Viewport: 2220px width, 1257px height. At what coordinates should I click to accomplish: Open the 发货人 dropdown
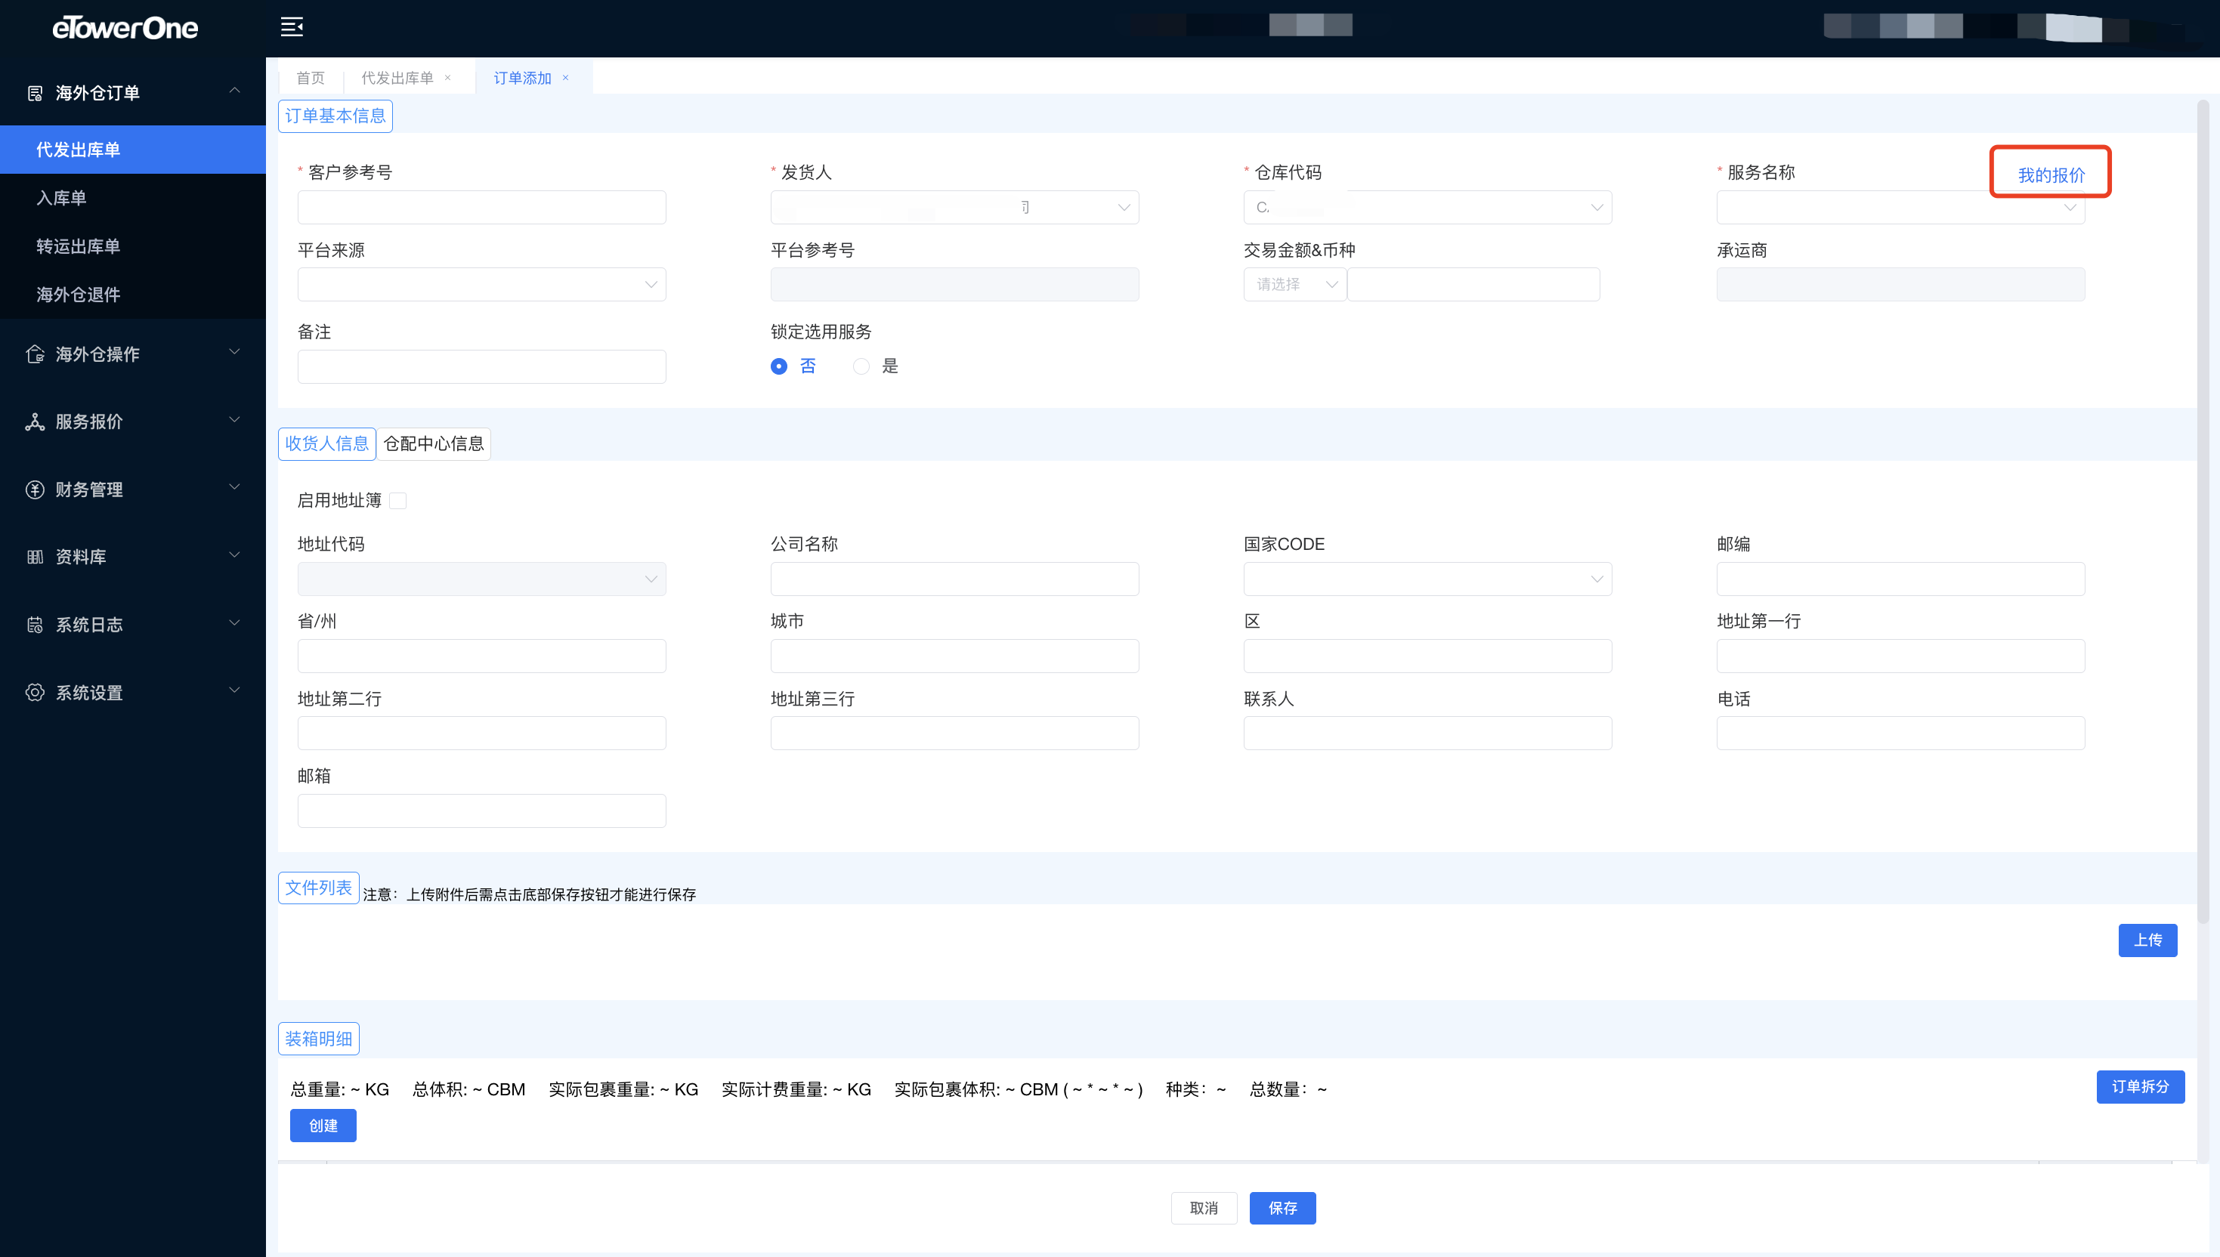(x=954, y=207)
